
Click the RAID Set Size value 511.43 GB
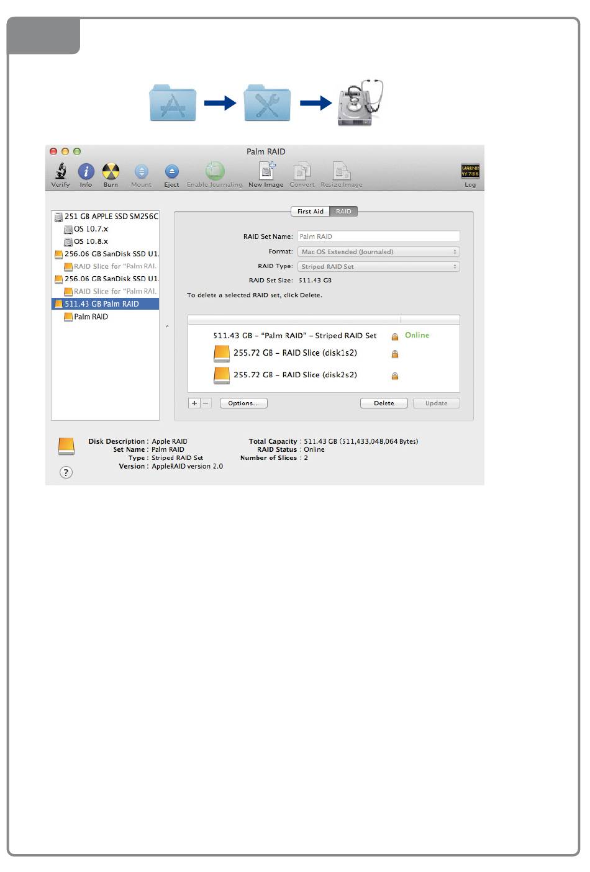(315, 281)
